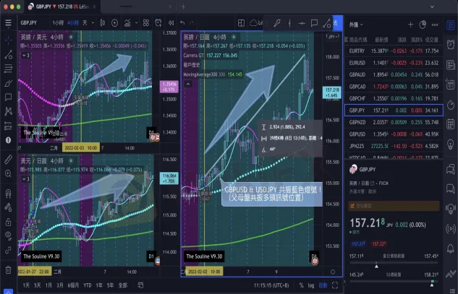Open indicator templates grid
This screenshot has height=294, width=458.
coord(146,22)
